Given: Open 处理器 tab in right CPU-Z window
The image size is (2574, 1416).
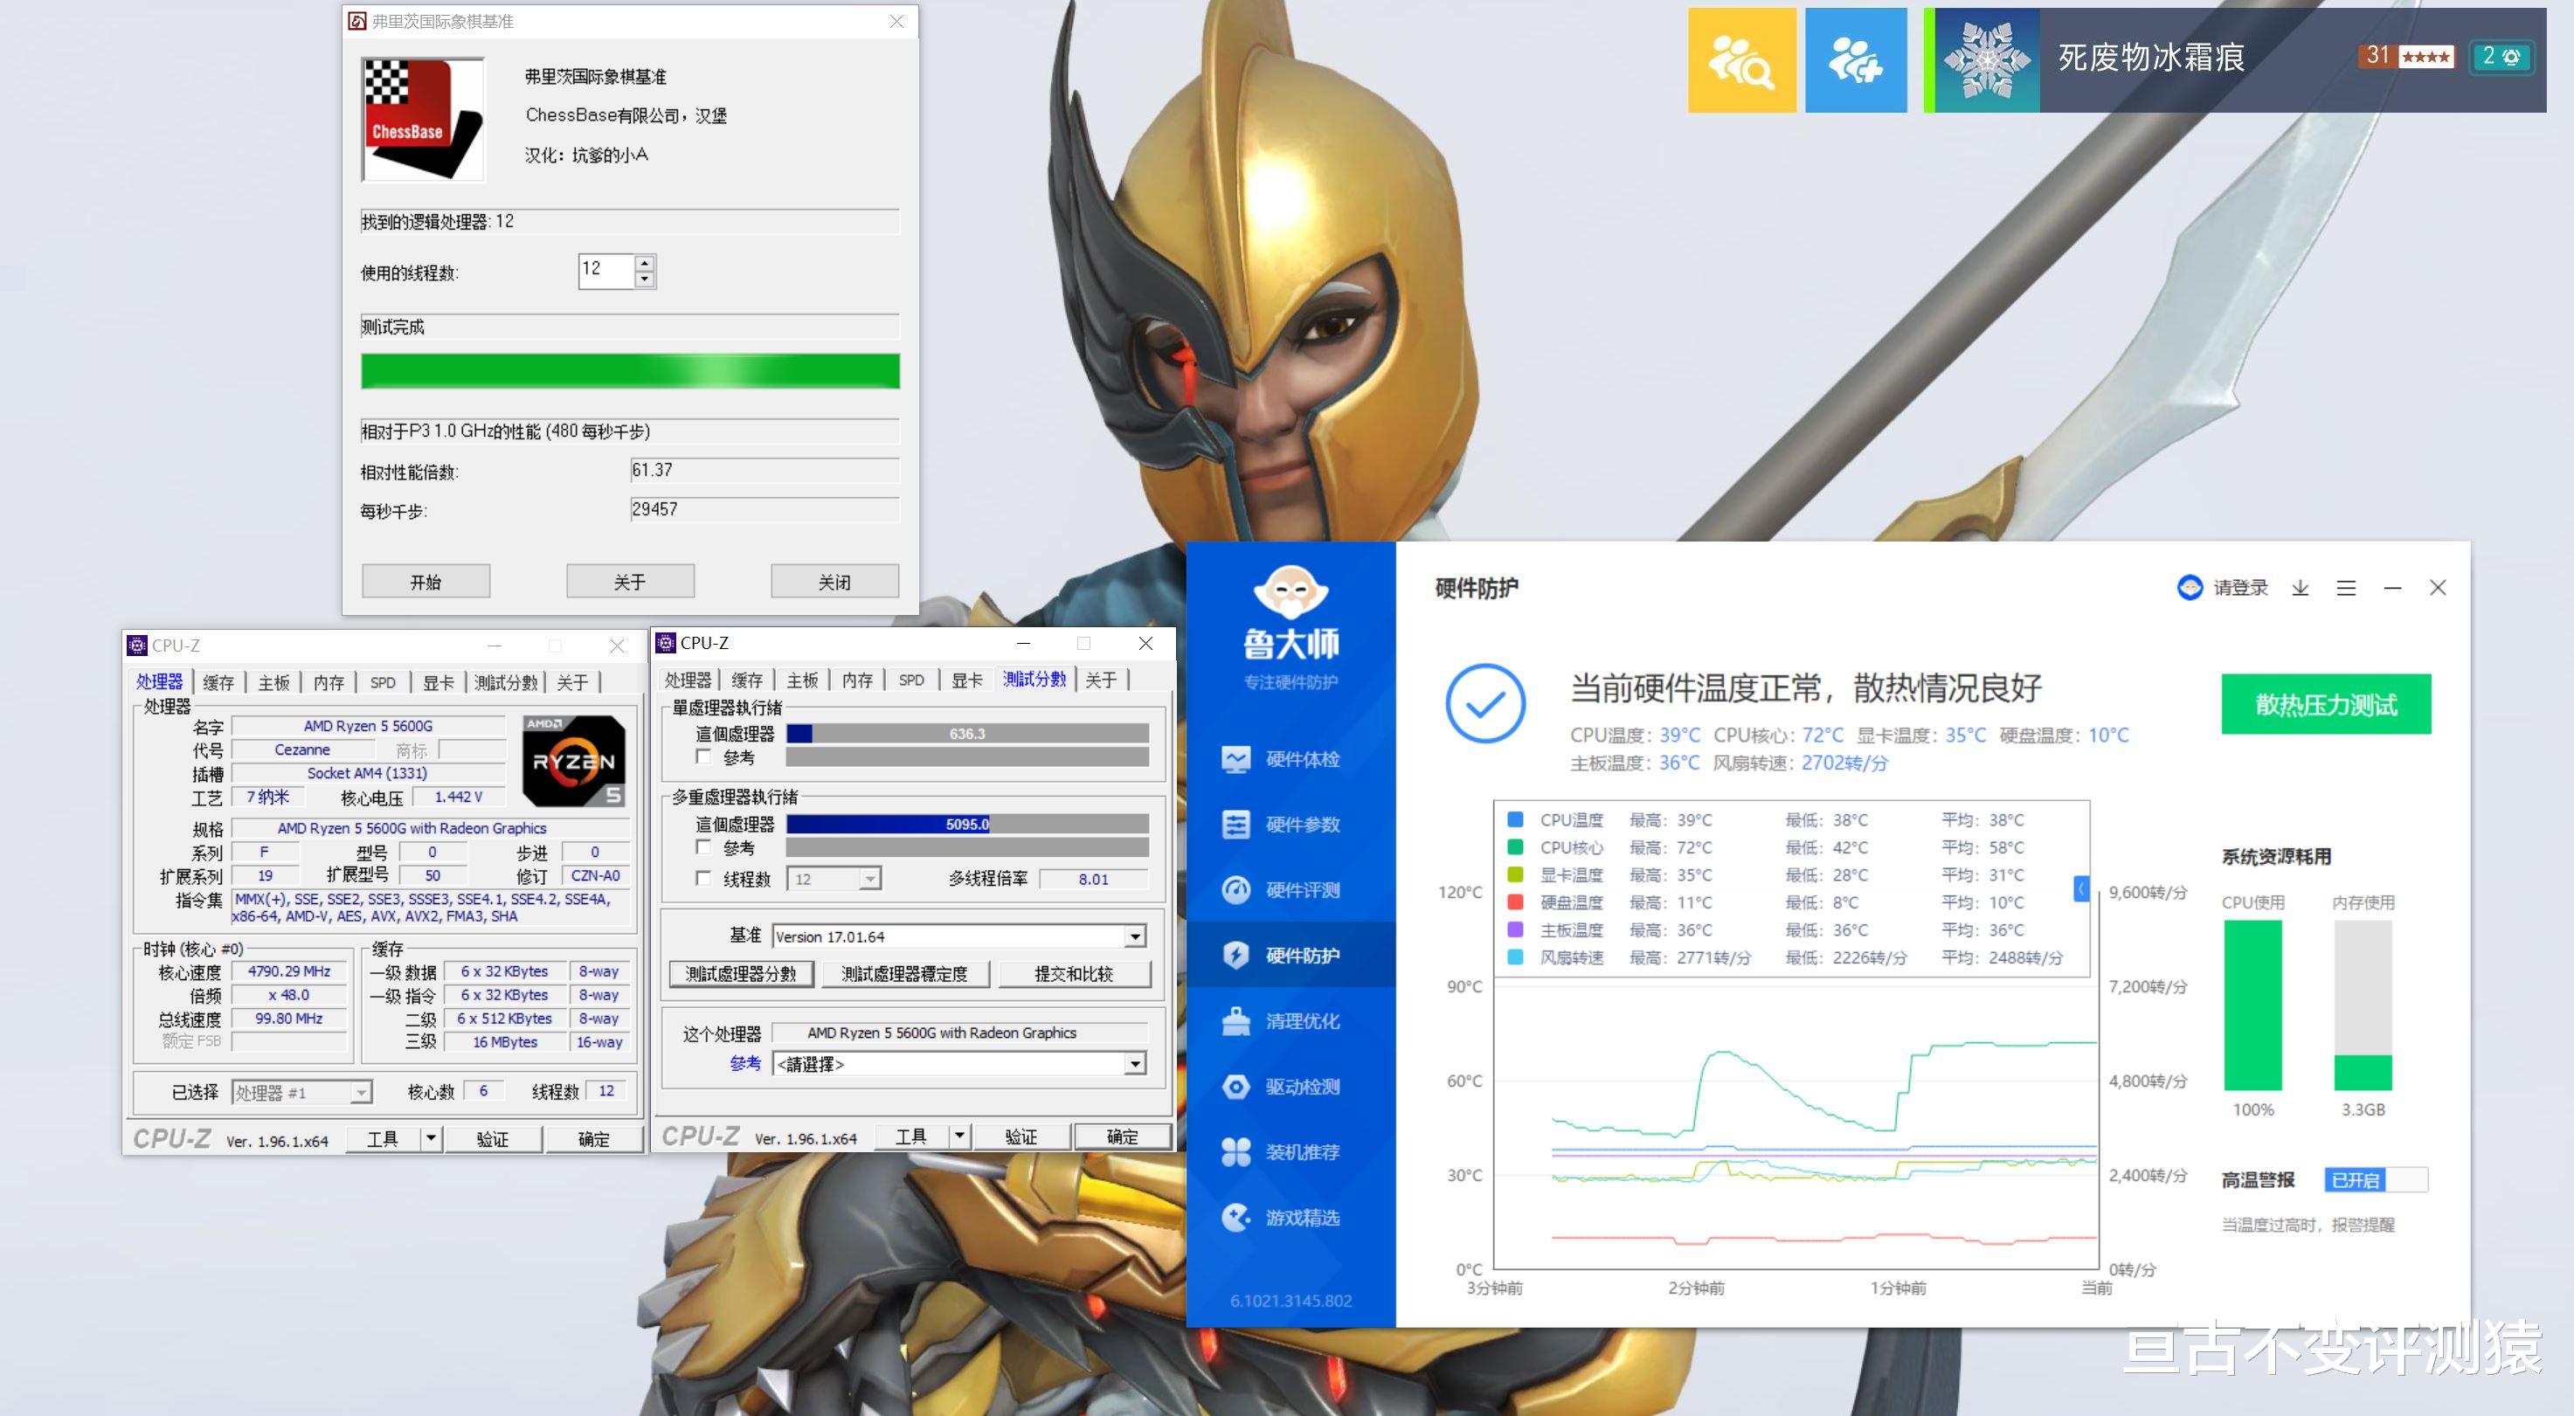Looking at the screenshot, I should point(688,680).
